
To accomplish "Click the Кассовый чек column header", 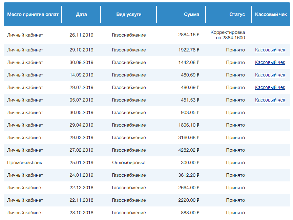I will point(271,14).
